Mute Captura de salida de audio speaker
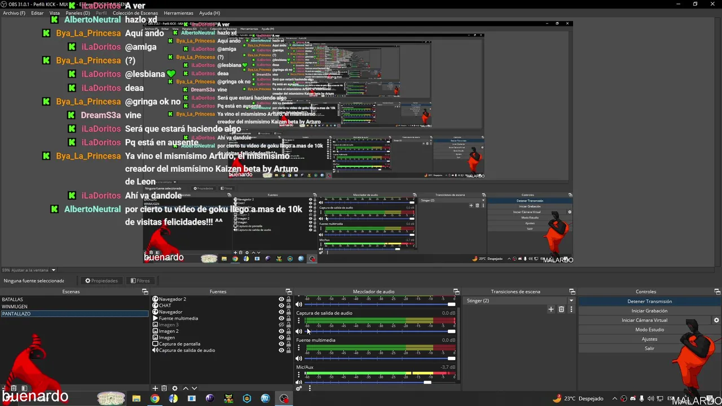The width and height of the screenshot is (722, 406). pyautogui.click(x=299, y=331)
